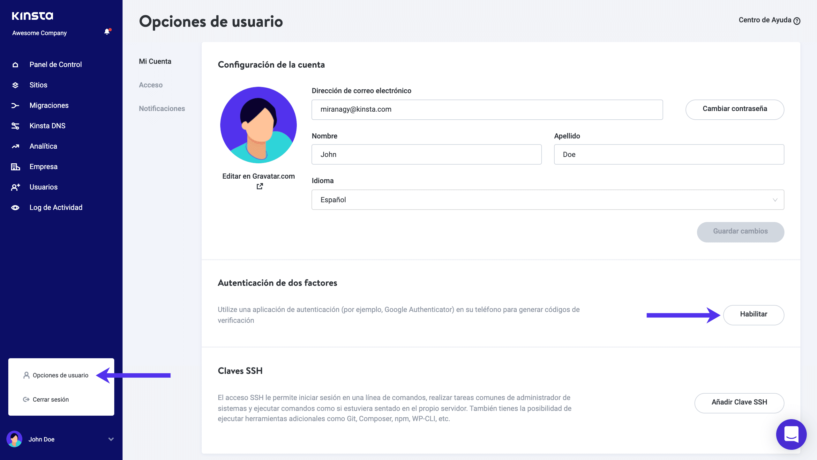The width and height of the screenshot is (817, 460).
Task: Click the Migraciones arrow icon
Action: pyautogui.click(x=15, y=106)
